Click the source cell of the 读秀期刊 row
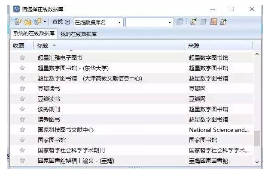The image size is (274, 173). [208, 110]
